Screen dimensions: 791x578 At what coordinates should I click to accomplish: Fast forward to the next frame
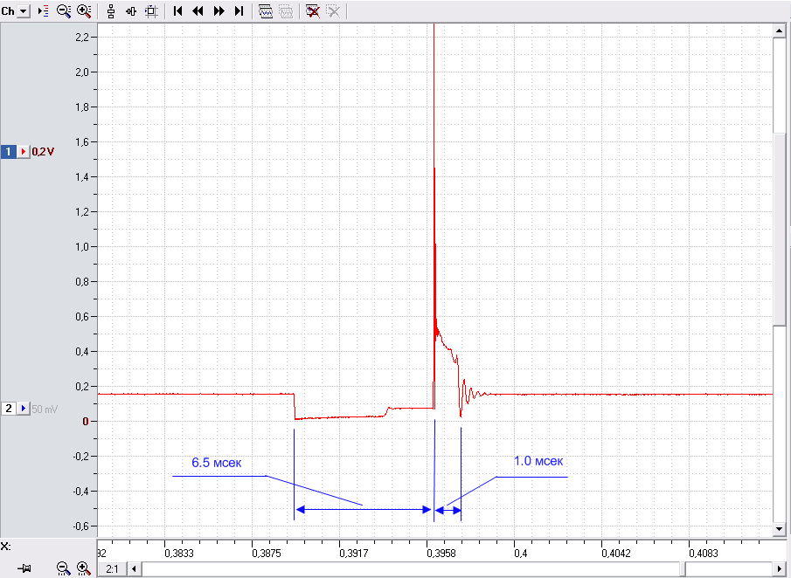coord(219,11)
